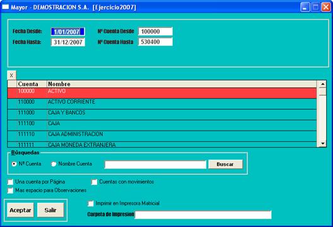The height and width of the screenshot is (227, 333).
Task: Click the Buscar button
Action: (x=226, y=164)
